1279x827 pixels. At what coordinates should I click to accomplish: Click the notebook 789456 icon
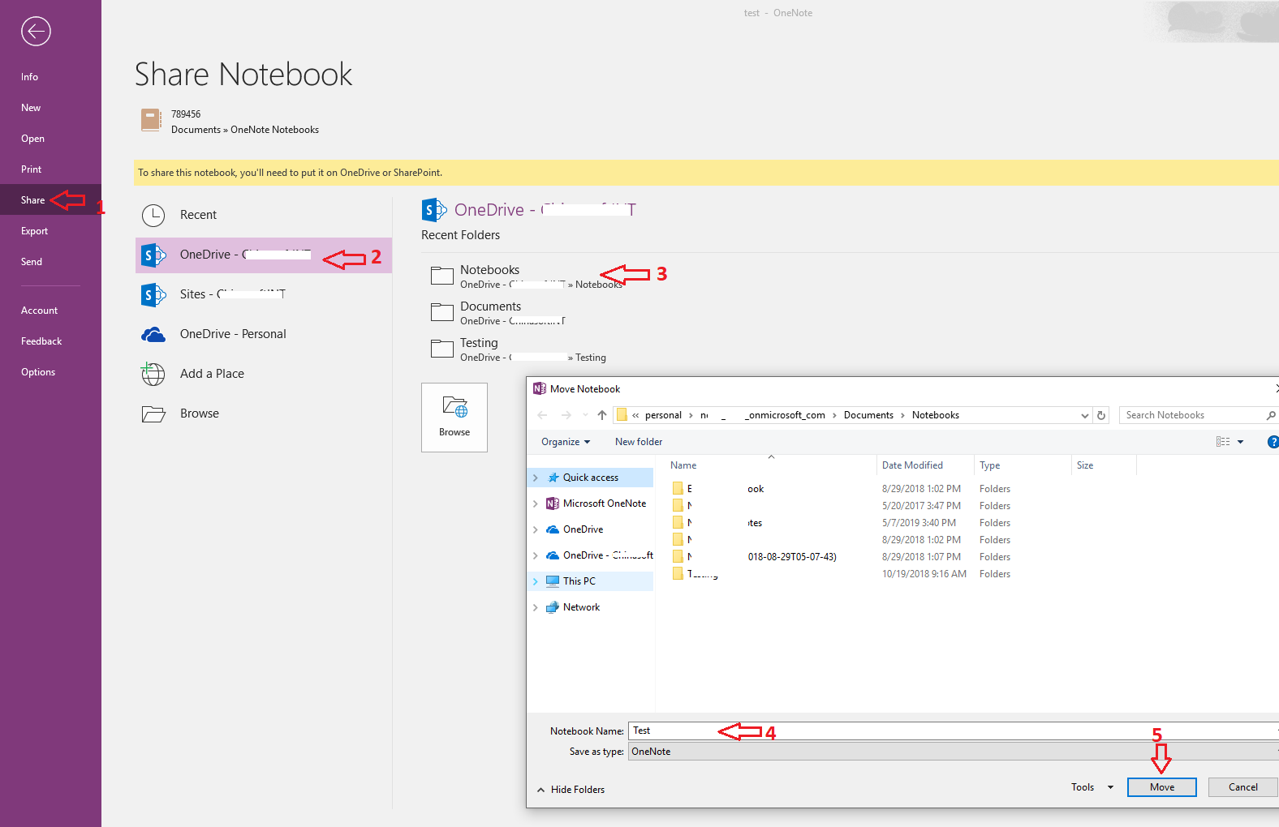(x=151, y=120)
